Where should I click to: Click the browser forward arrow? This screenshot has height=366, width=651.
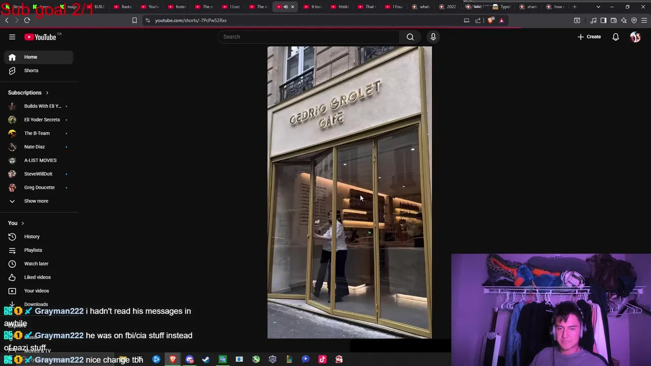pyautogui.click(x=16, y=20)
